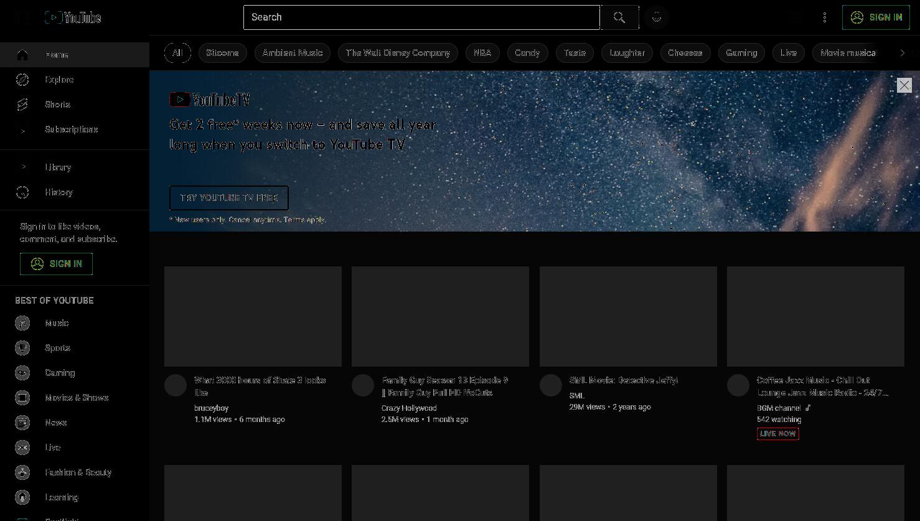
Task: Select the Candy filter chip
Action: (527, 53)
